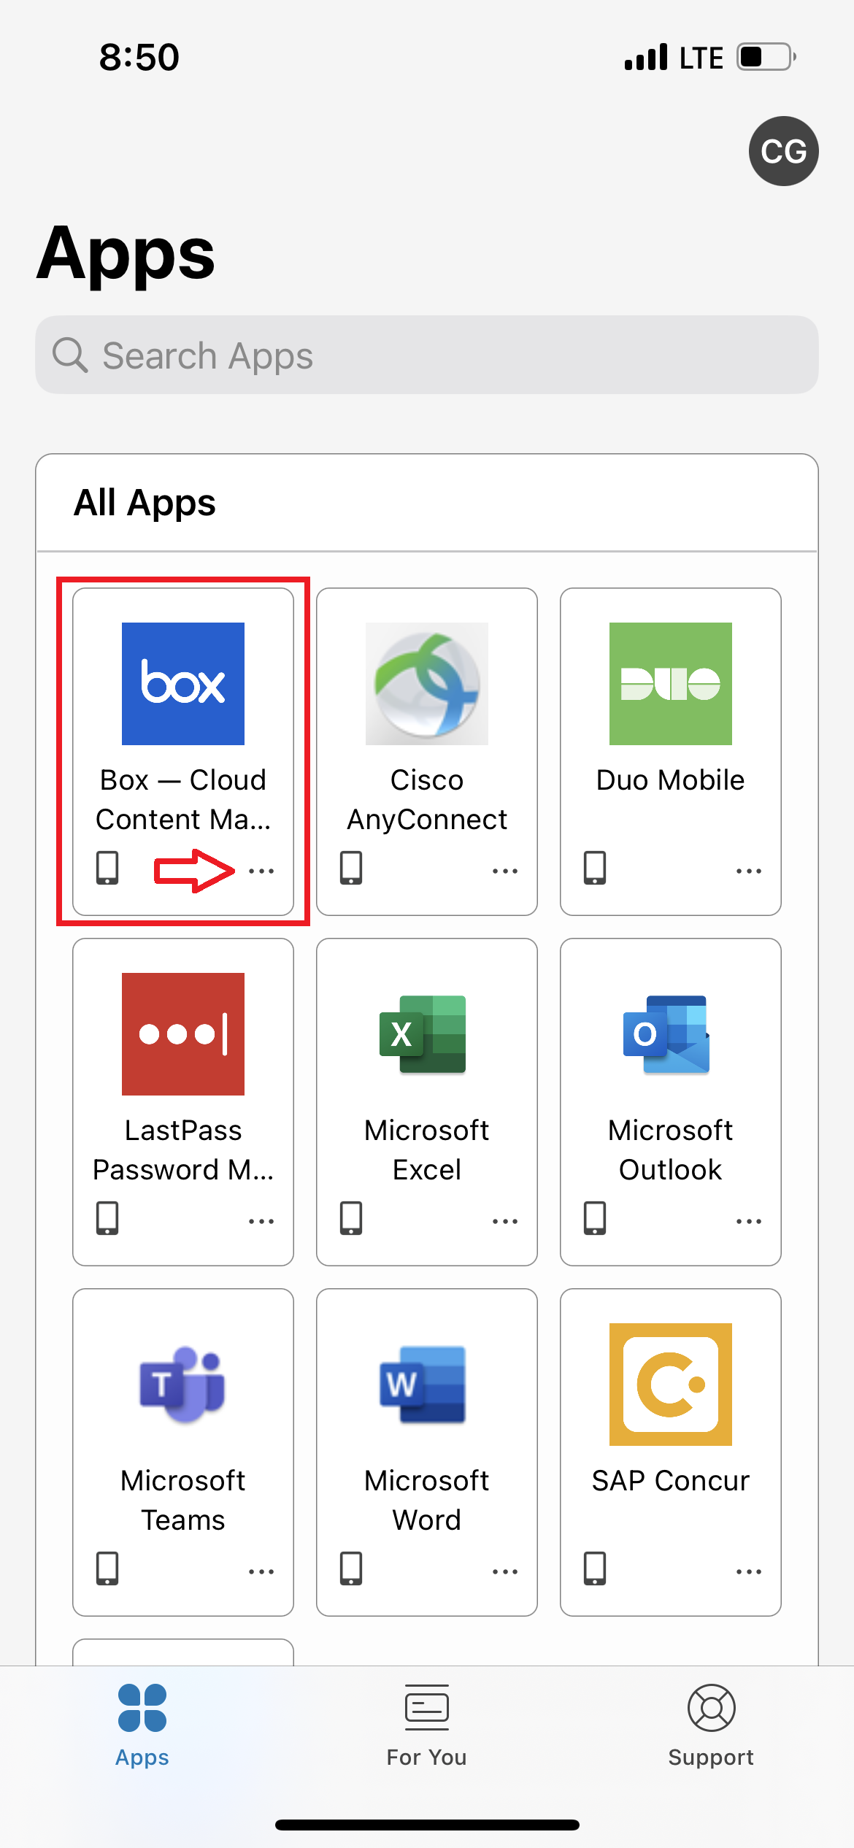Go to the Support tab
The width and height of the screenshot is (854, 1848).
pos(711,1725)
